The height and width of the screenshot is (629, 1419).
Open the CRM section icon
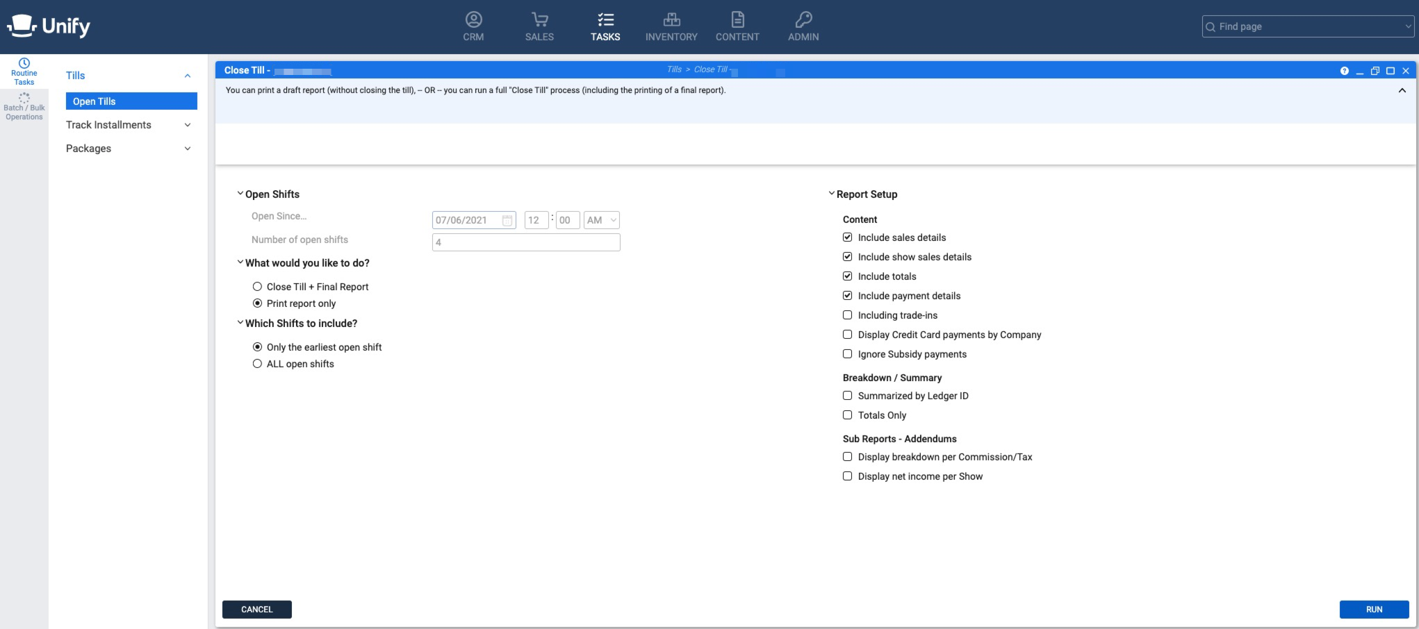tap(473, 25)
